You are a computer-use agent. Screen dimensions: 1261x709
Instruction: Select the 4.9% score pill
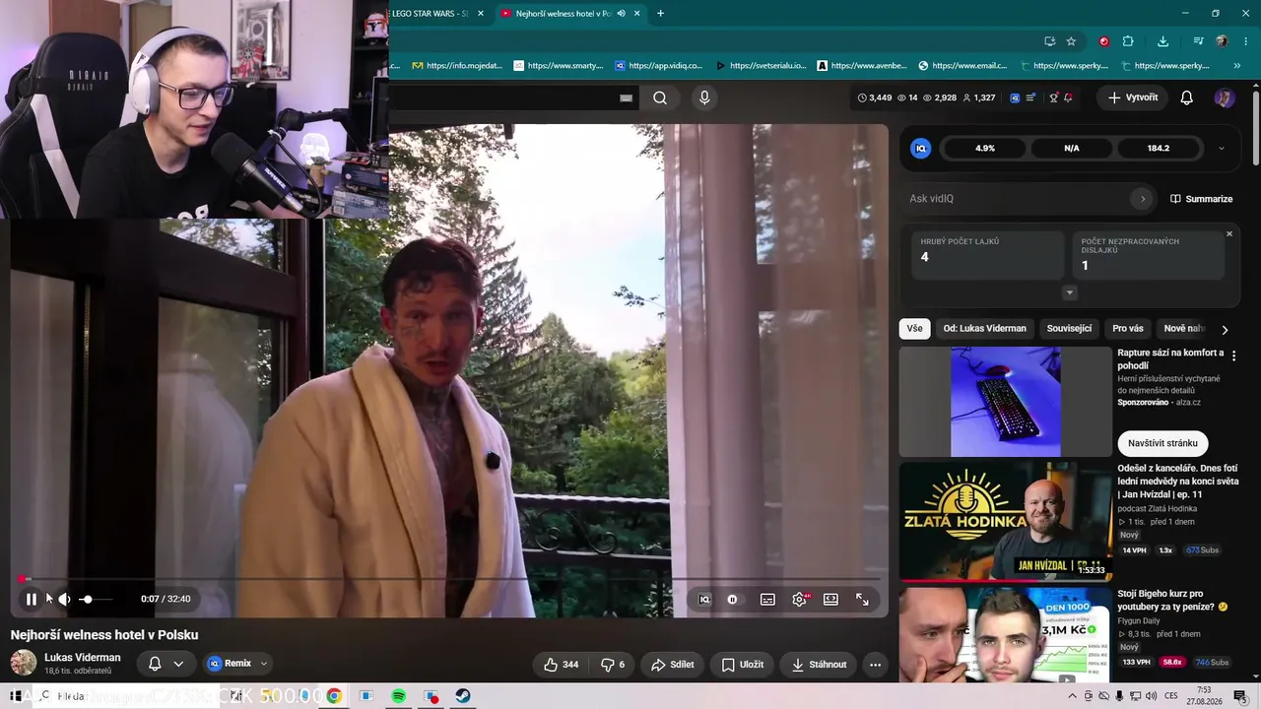click(985, 149)
